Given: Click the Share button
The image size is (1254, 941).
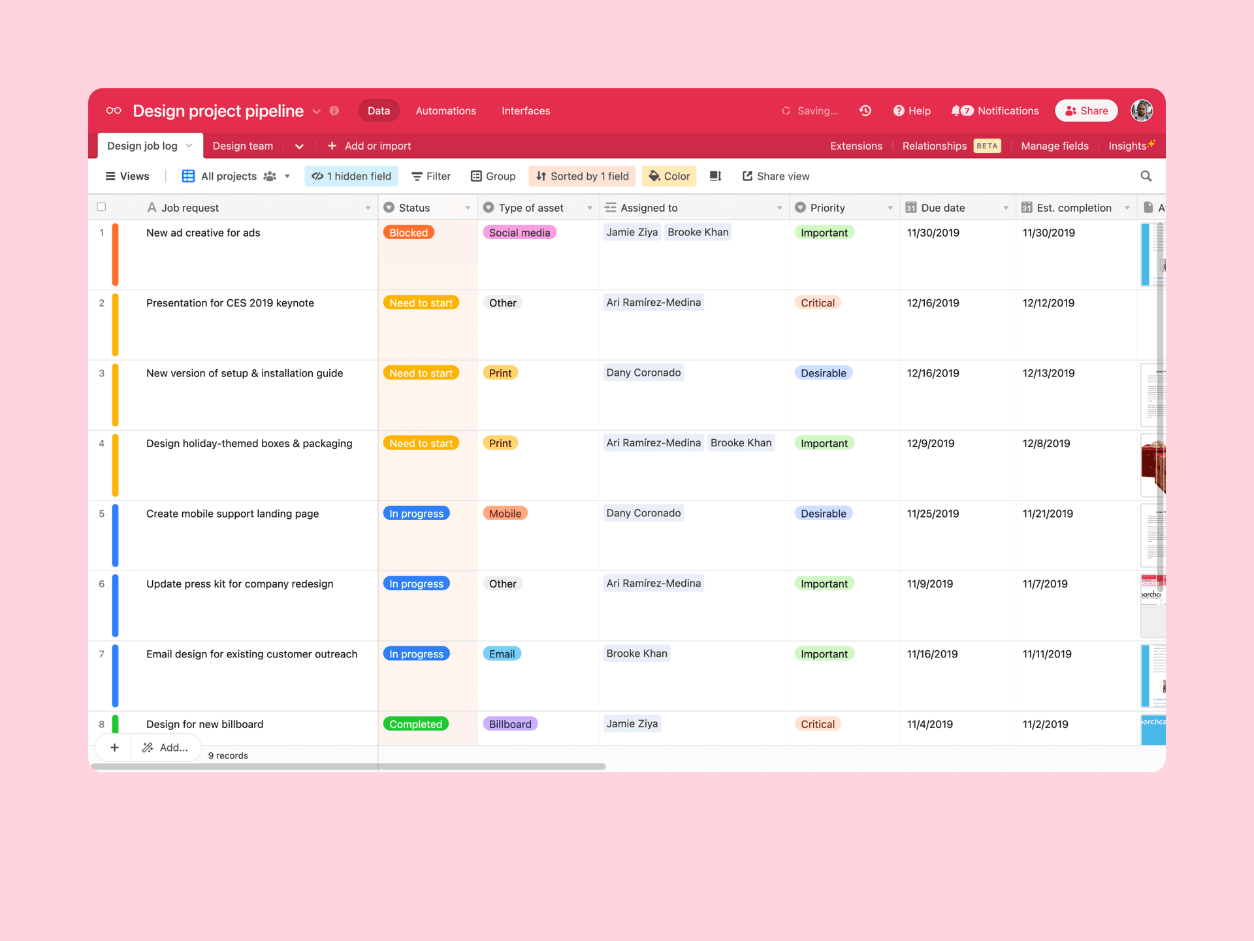Looking at the screenshot, I should [1086, 110].
